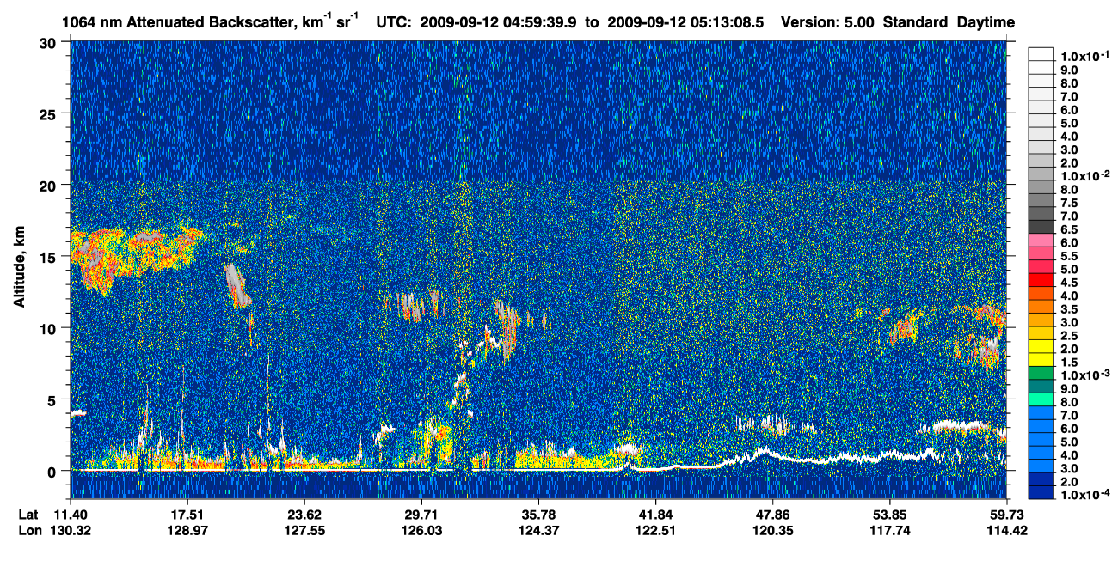Click the longitude value '120.35'
Image resolution: width=1118 pixels, height=573 pixels.
(772, 530)
